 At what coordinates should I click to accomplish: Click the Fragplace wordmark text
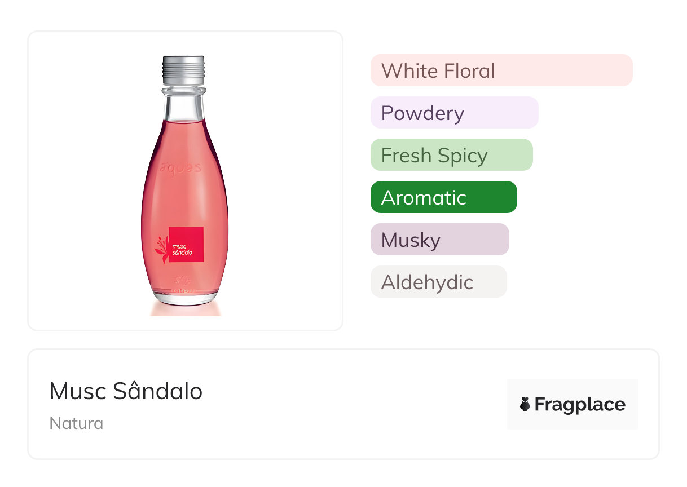point(580,404)
